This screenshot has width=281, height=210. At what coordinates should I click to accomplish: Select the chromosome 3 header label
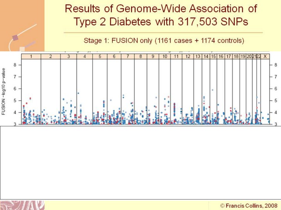pyautogui.click(x=68, y=57)
